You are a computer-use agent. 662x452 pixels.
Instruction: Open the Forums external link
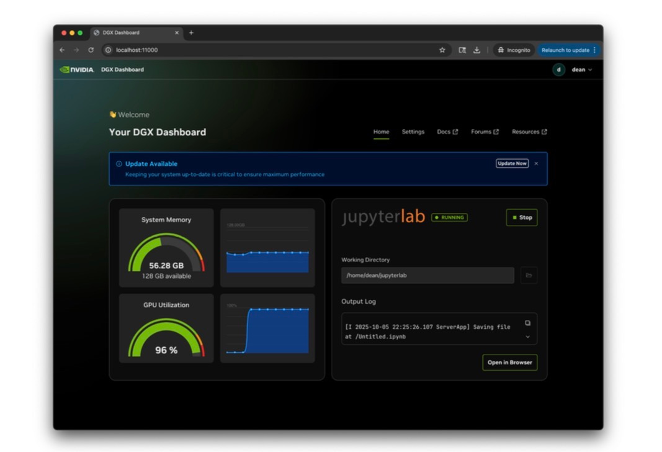[x=485, y=132]
